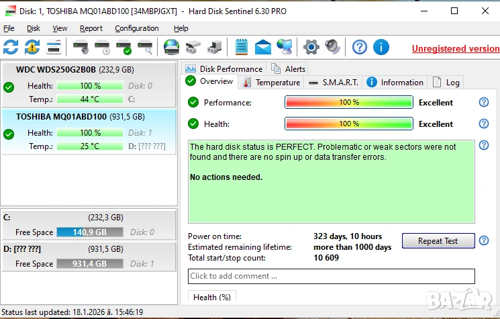Screen dimensions: 500x319
Task: Click the blue info icon in toolbar
Action: click(x=381, y=47)
